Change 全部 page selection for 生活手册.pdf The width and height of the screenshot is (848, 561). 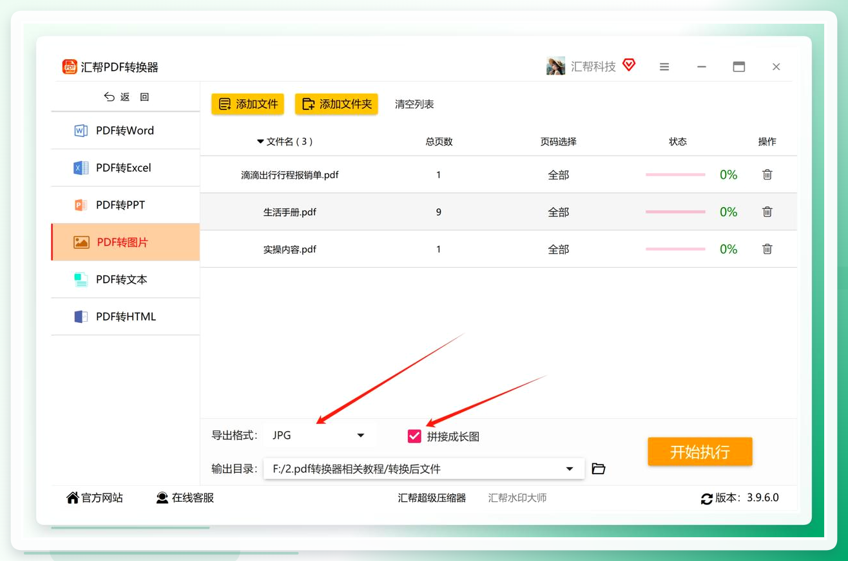coord(558,212)
